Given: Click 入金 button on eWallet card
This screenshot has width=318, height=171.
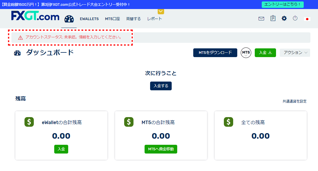Looking at the screenshot, I should (61, 149).
